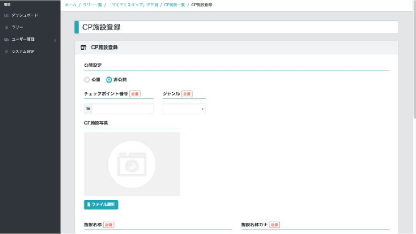This screenshot has height=234, width=416.
Task: Open ユーザー管理 in the sidebar
Action: pos(23,39)
